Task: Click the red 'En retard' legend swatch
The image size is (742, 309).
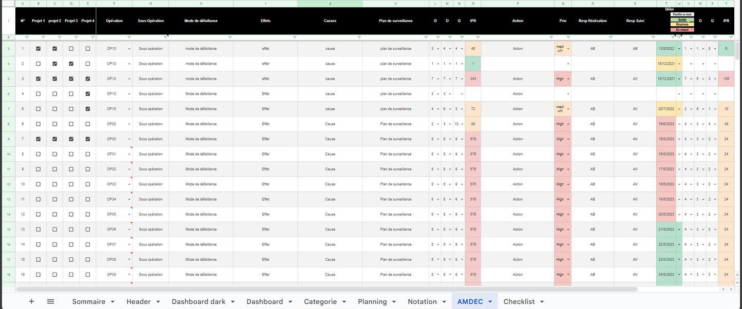Action: pyautogui.click(x=682, y=30)
